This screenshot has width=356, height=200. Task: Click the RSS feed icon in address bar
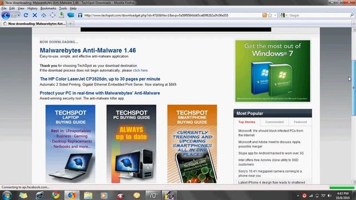265,15
